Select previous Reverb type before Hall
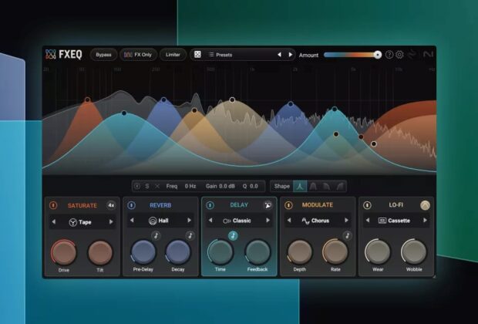 (x=132, y=221)
